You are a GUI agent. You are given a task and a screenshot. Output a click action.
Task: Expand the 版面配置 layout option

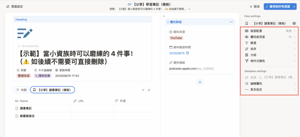[x=270, y=31]
